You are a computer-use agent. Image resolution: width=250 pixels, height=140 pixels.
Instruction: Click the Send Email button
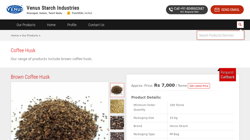coord(227,10)
